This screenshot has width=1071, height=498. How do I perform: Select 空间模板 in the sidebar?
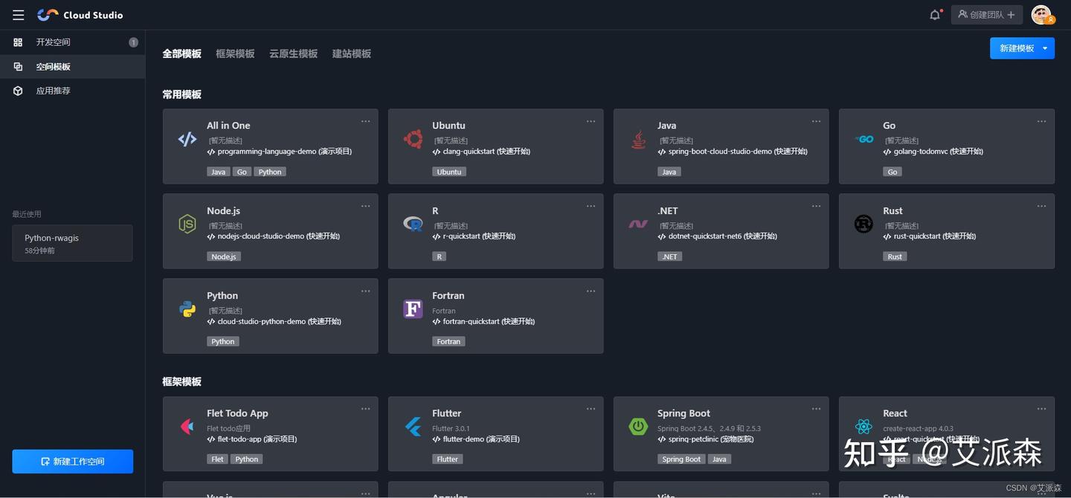click(x=72, y=67)
